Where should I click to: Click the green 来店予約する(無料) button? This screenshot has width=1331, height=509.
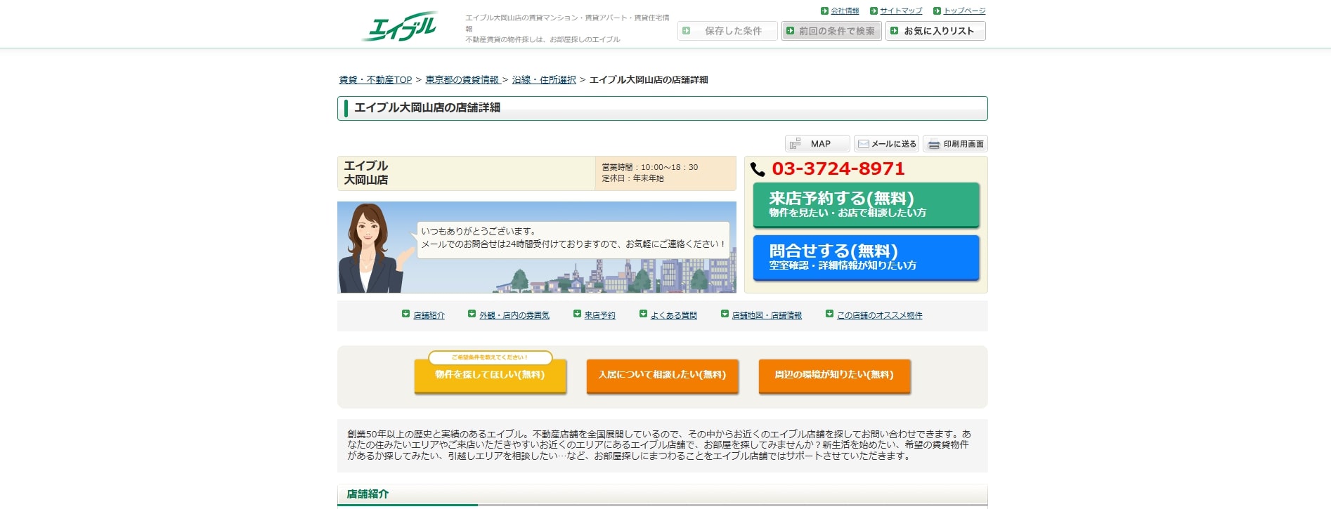tap(866, 204)
